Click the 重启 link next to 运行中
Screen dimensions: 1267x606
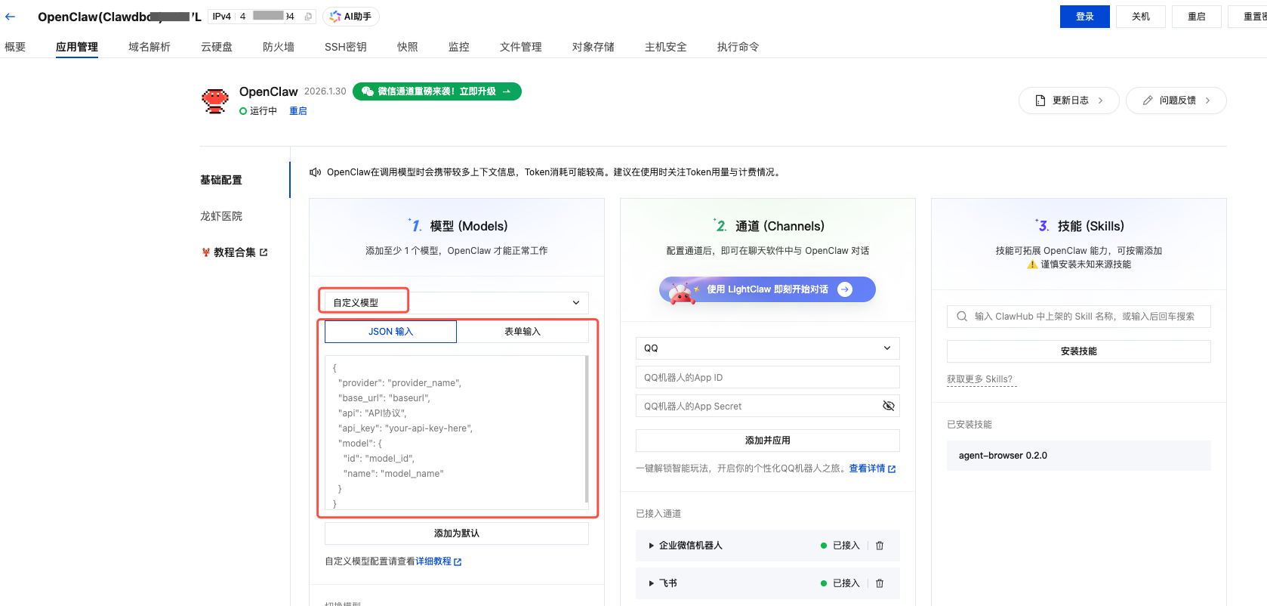298,111
